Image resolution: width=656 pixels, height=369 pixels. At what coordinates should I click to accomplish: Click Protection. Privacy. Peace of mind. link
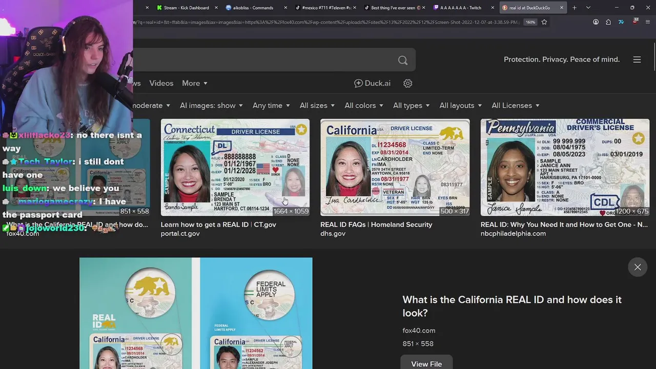pyautogui.click(x=562, y=59)
